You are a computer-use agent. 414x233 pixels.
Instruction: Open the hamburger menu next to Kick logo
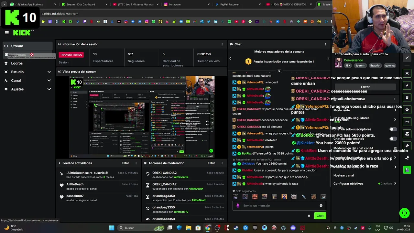7,33
